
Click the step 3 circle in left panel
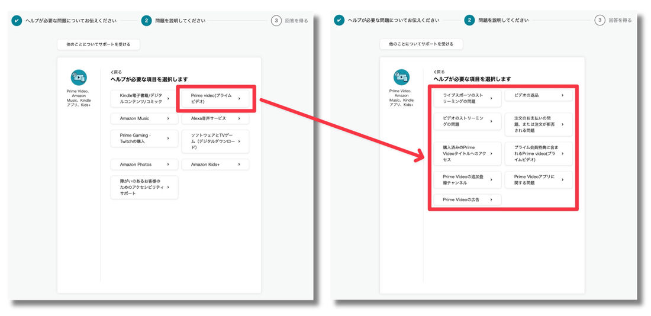(x=276, y=20)
